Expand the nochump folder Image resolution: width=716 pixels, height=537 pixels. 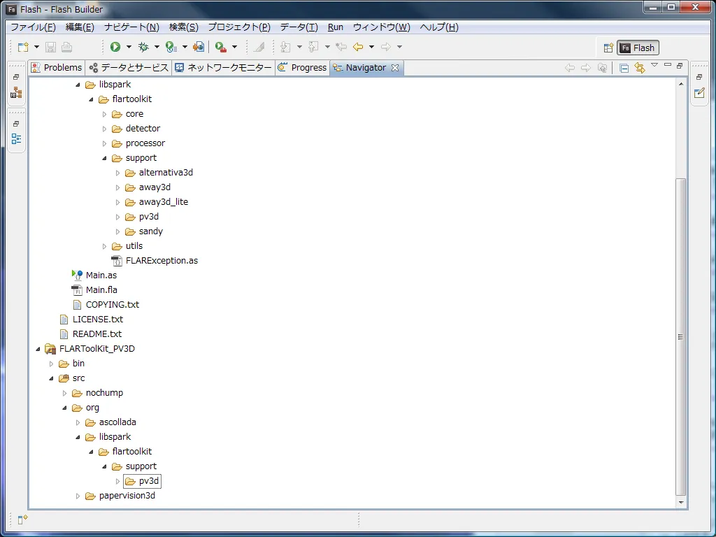point(64,393)
